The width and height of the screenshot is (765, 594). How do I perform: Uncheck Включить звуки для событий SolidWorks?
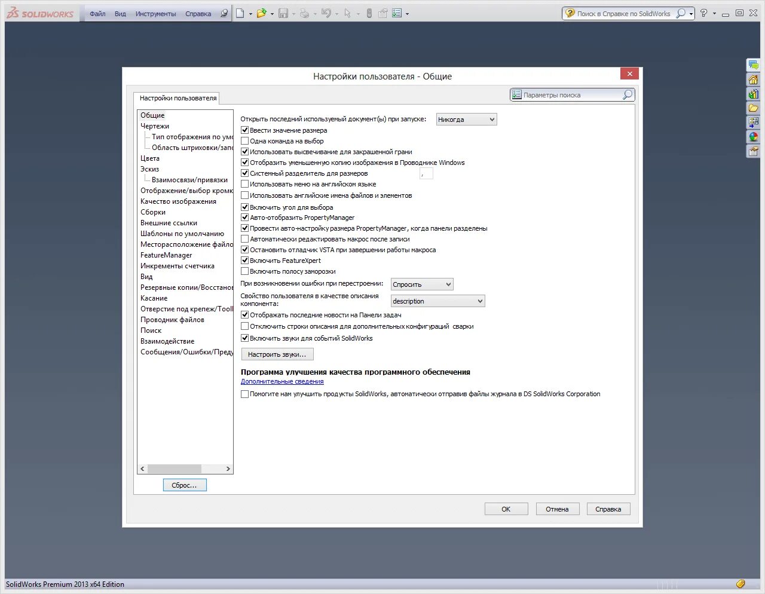[244, 338]
